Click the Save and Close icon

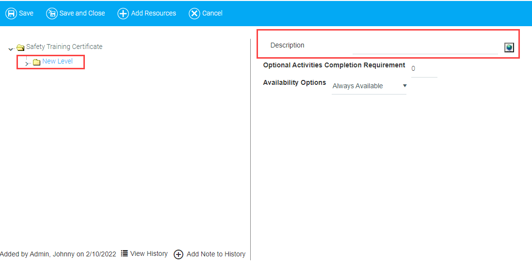tap(51, 14)
